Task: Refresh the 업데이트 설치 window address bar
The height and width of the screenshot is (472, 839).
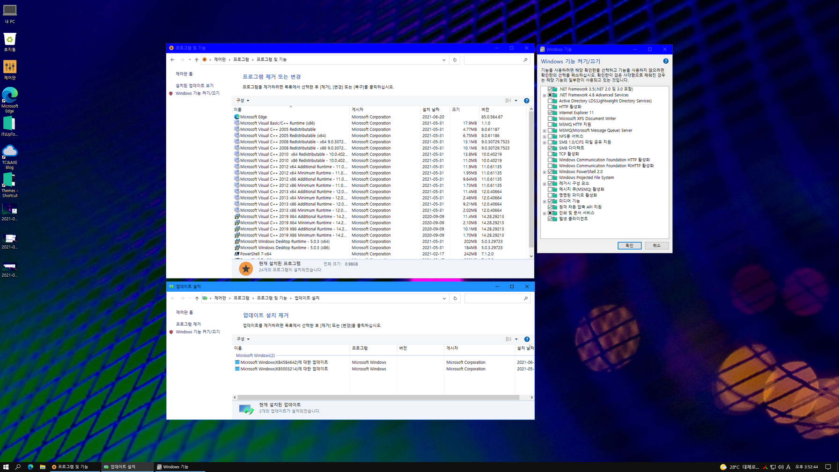Action: [x=455, y=298]
